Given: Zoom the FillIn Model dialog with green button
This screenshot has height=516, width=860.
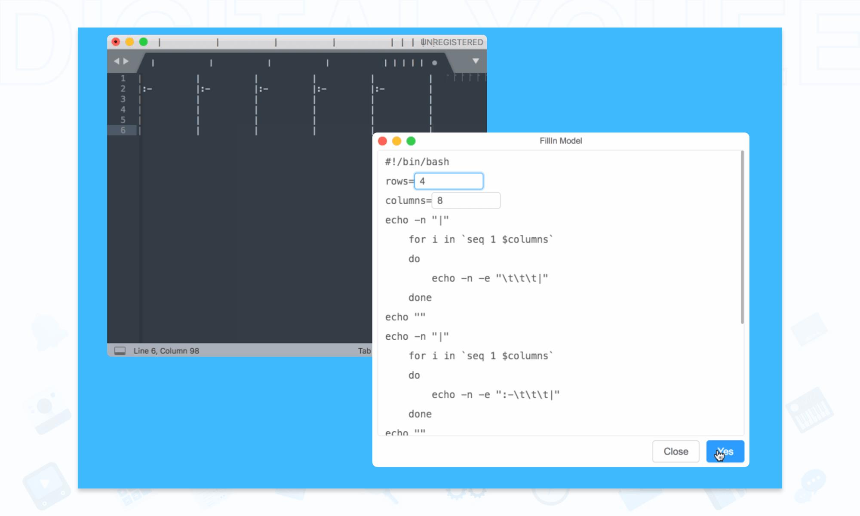Looking at the screenshot, I should tap(411, 141).
